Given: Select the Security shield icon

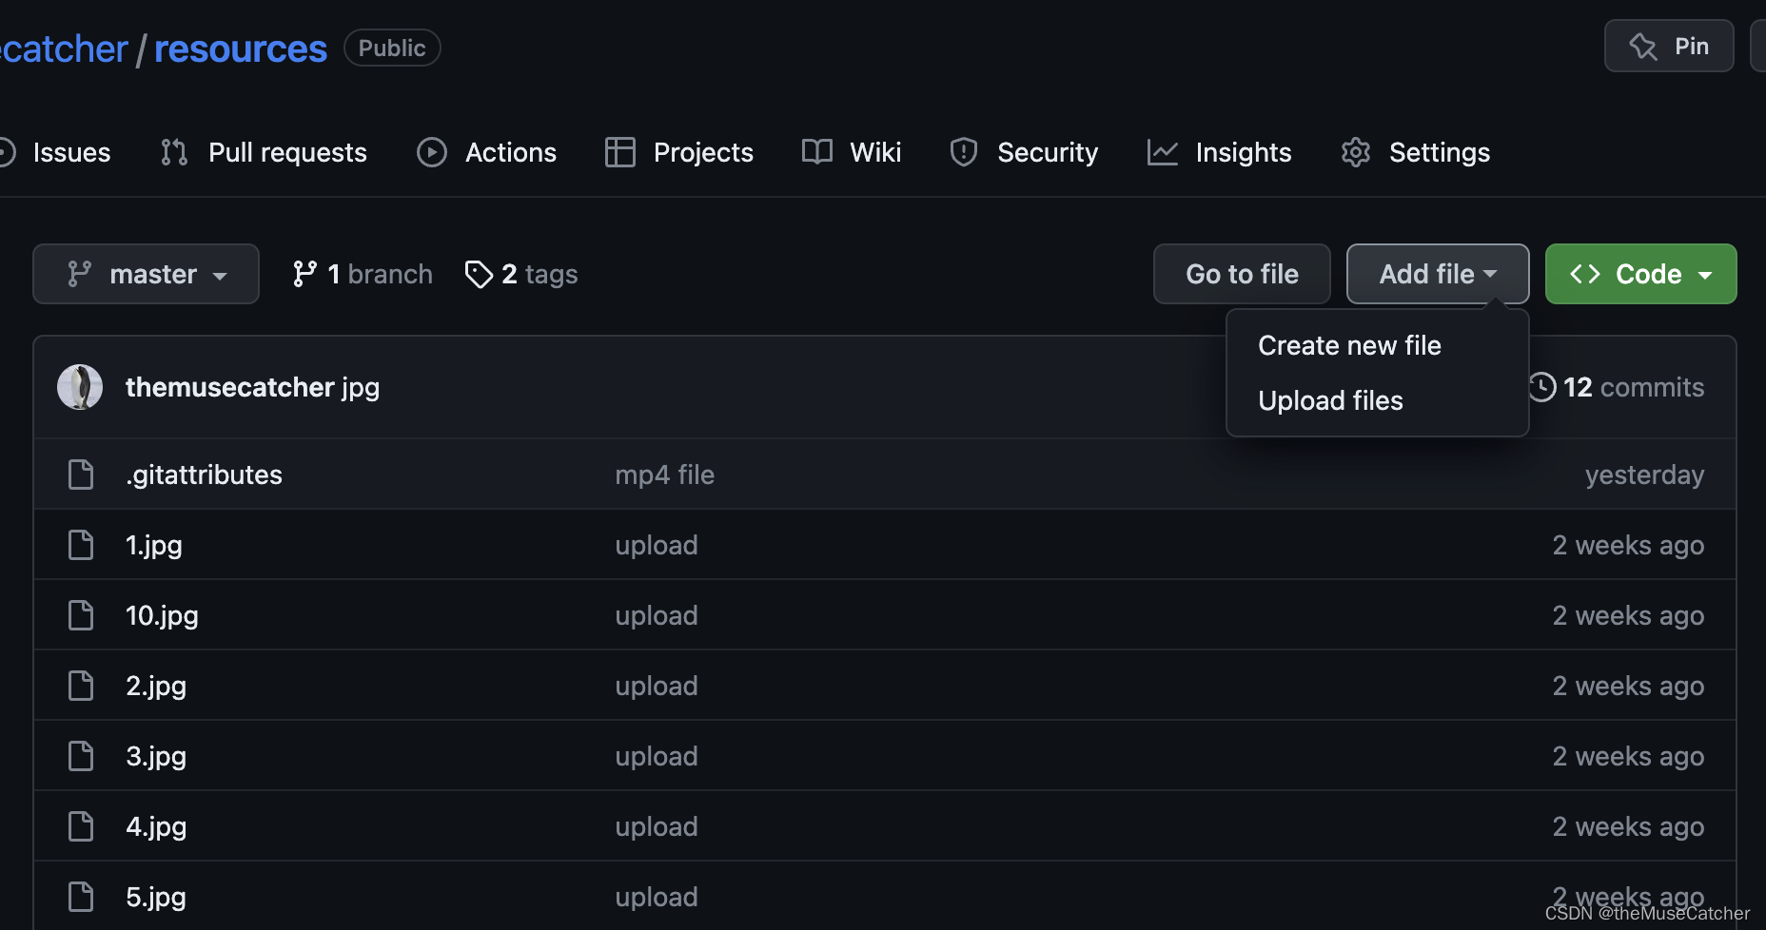Looking at the screenshot, I should pos(964,152).
